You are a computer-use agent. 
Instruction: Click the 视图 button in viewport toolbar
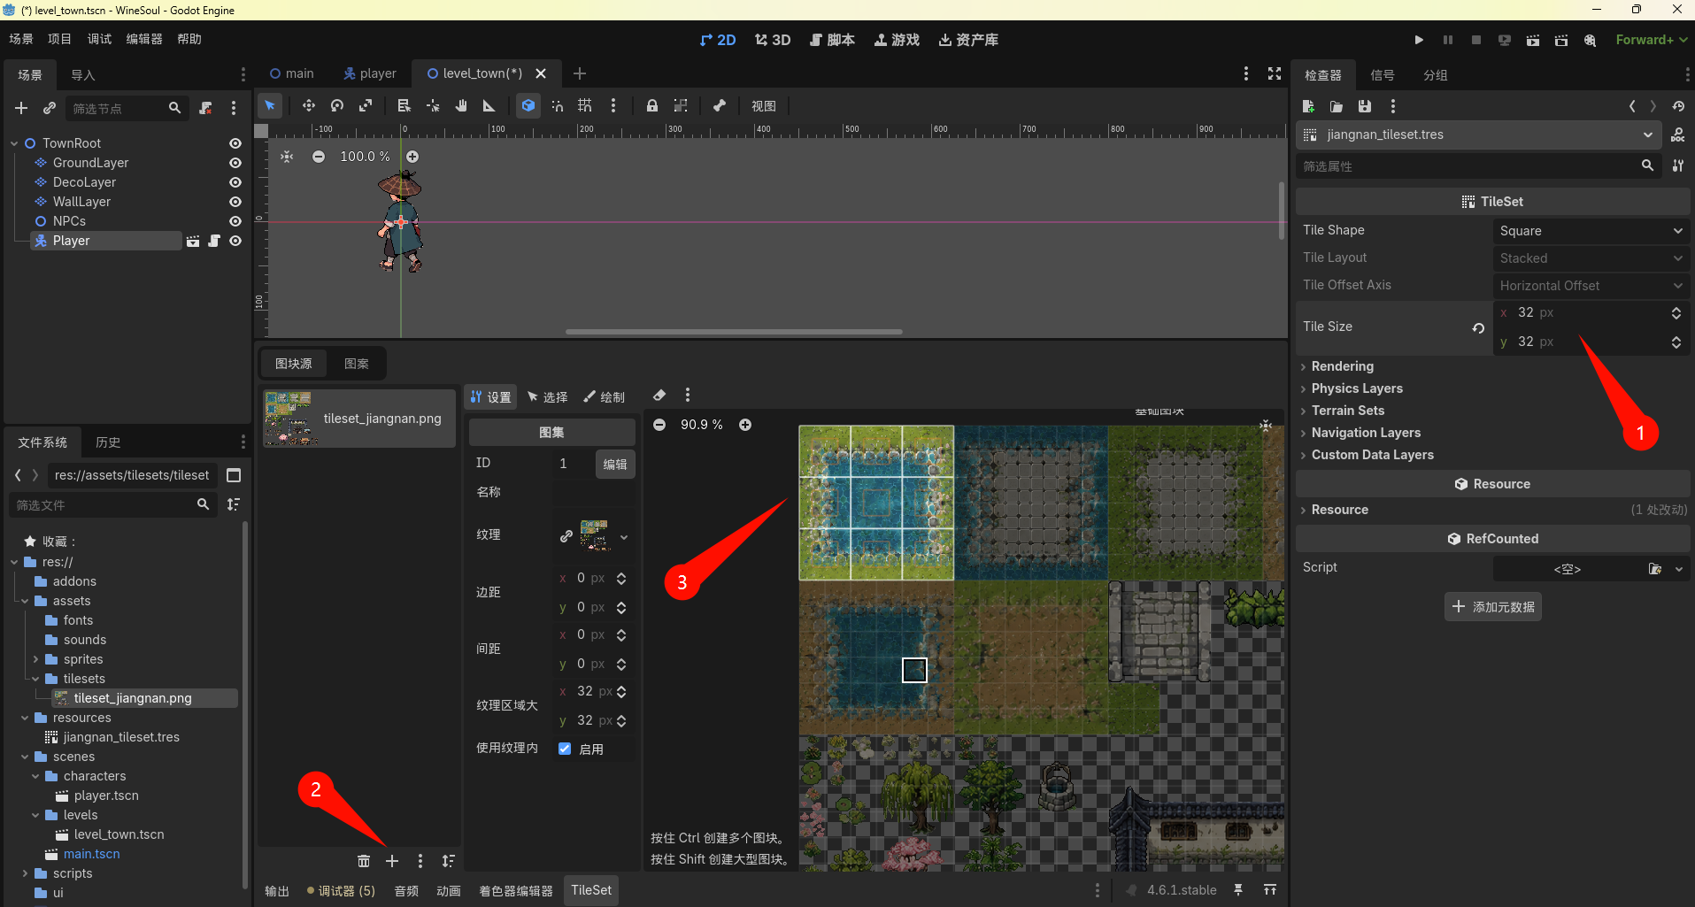click(764, 106)
